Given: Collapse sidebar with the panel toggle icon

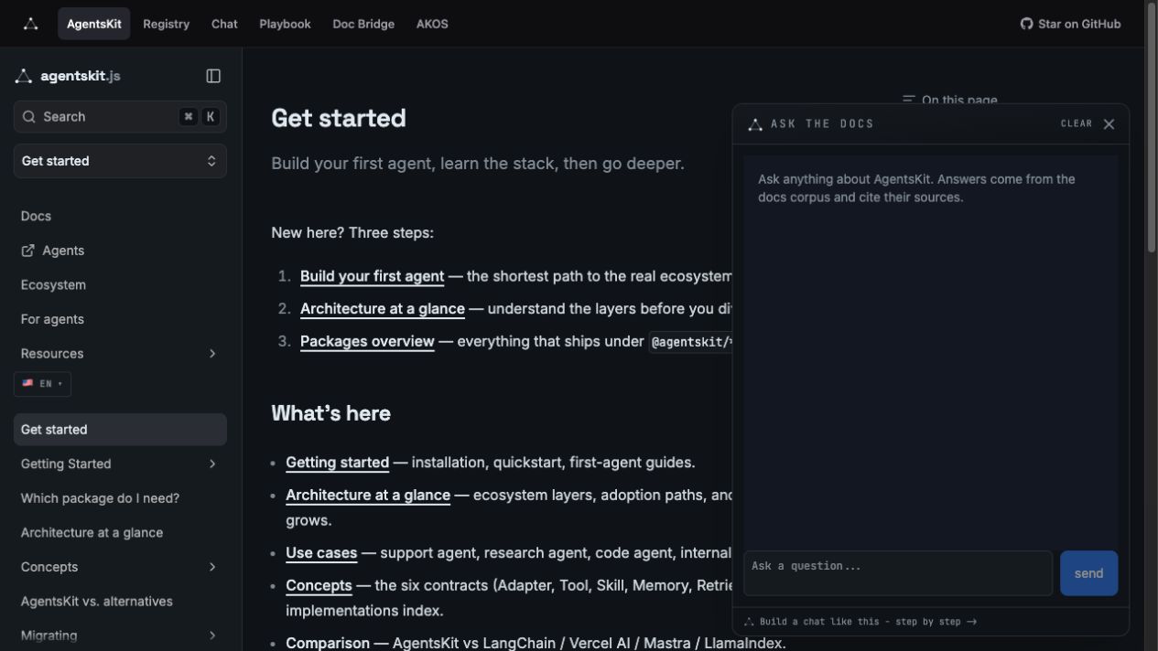Looking at the screenshot, I should (x=213, y=76).
